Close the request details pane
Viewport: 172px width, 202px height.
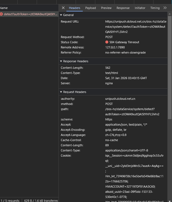coord(63,8)
